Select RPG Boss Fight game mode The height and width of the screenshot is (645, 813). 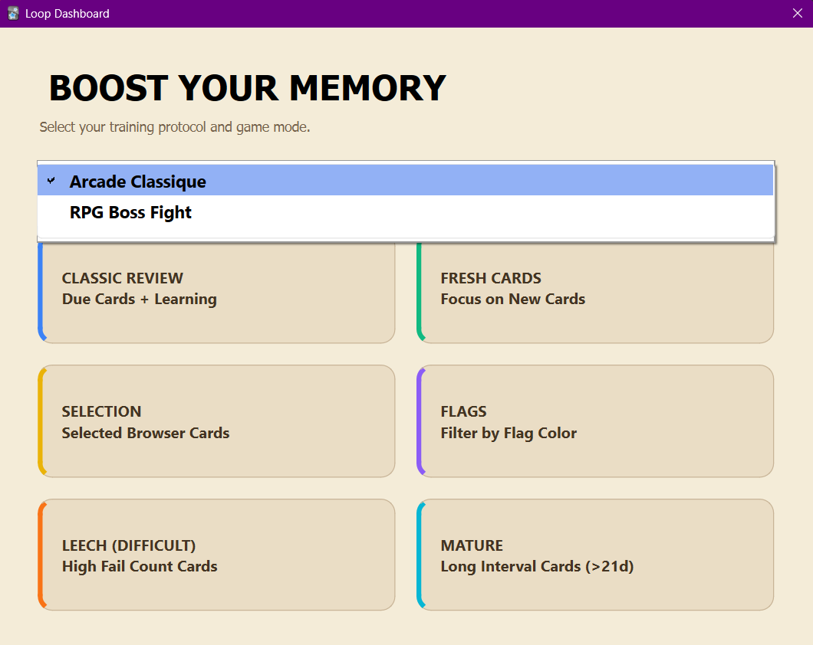[x=130, y=212]
